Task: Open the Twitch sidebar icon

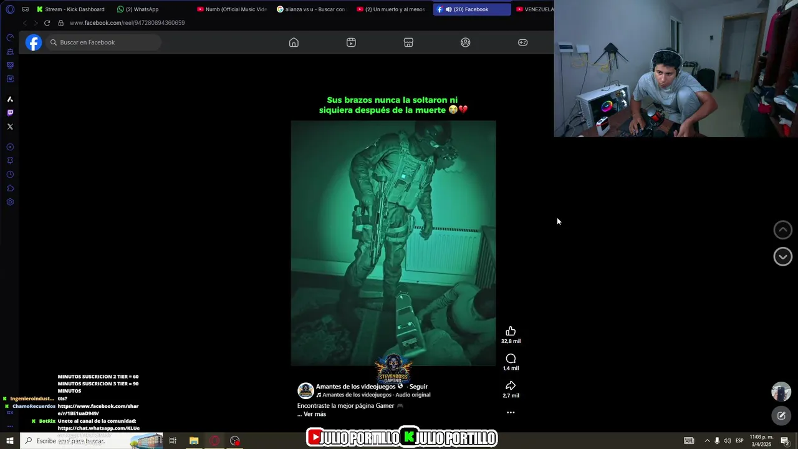Action: [x=10, y=113]
